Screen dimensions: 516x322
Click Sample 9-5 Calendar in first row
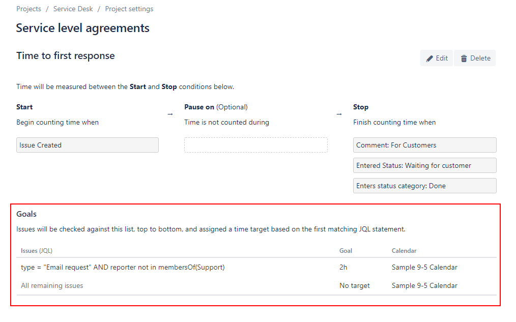(424, 267)
